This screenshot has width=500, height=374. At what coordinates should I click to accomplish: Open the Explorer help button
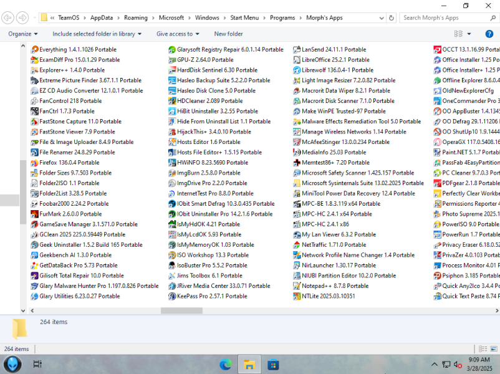(x=489, y=34)
